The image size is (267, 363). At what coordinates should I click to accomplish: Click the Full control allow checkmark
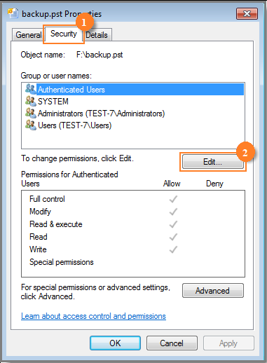pyautogui.click(x=173, y=199)
